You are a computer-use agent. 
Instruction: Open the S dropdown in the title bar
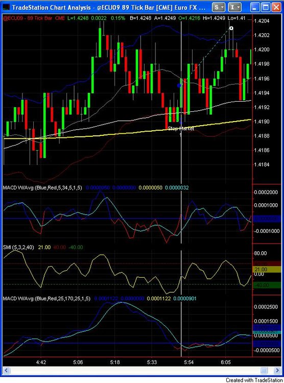219,7
